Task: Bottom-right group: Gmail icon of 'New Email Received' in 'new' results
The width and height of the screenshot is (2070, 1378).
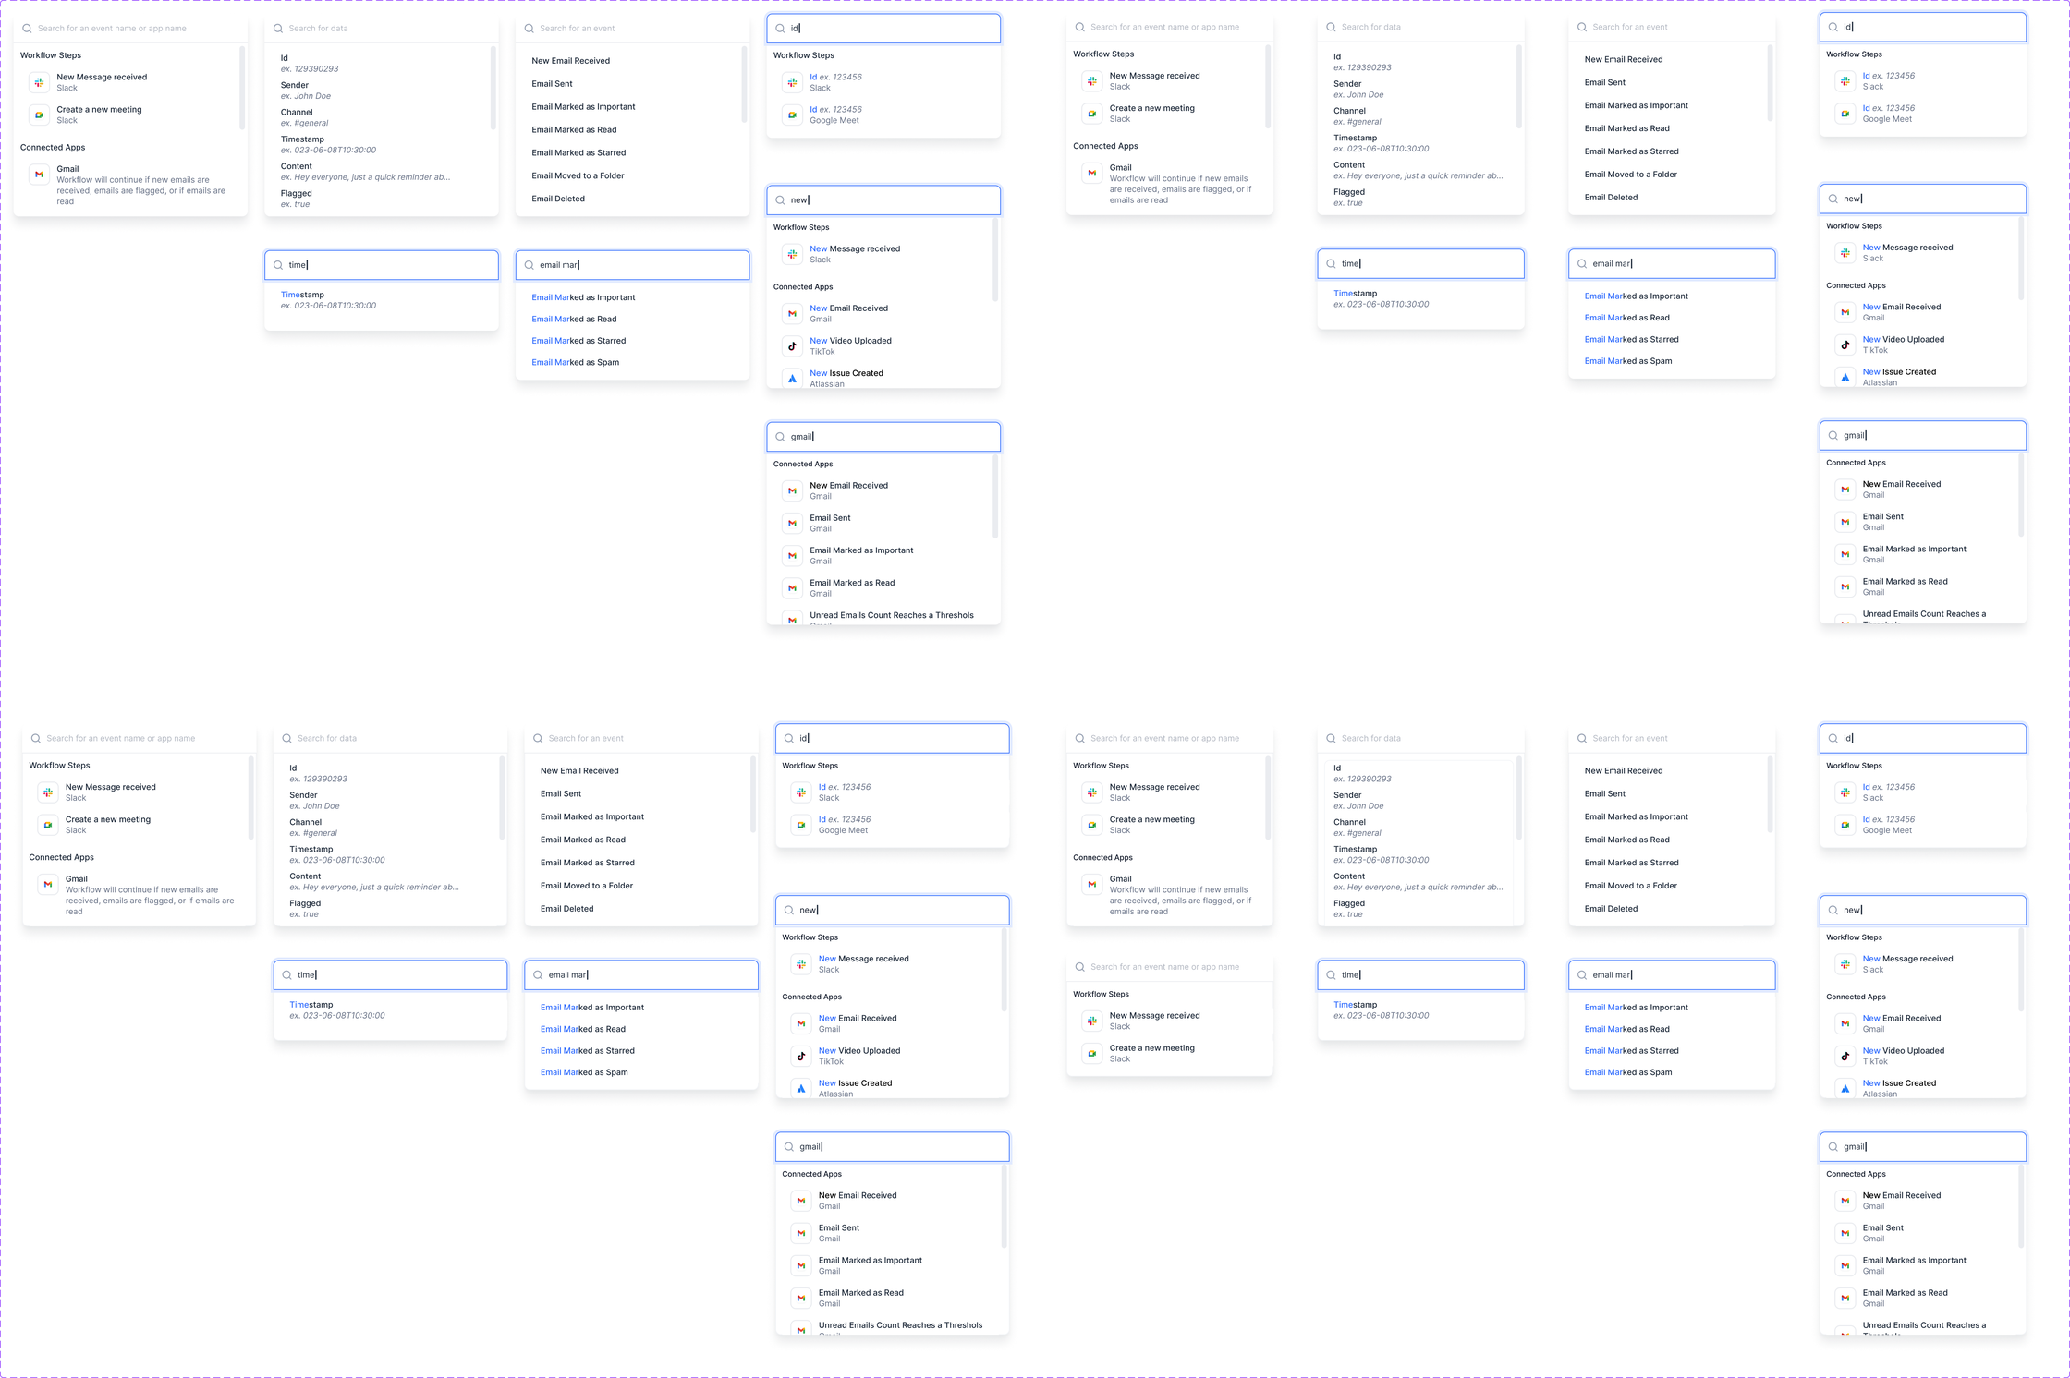Action: click(x=1845, y=1023)
